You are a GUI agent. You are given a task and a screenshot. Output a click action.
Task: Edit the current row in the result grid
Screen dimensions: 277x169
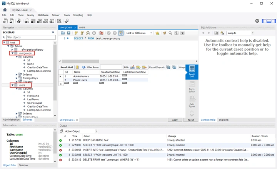tap(132, 67)
